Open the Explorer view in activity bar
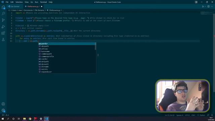Viewport: 215px width, 121px height. point(3,7)
